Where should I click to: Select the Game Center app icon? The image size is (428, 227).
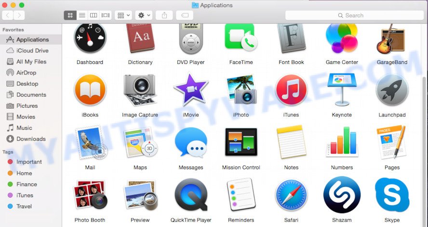(x=342, y=38)
